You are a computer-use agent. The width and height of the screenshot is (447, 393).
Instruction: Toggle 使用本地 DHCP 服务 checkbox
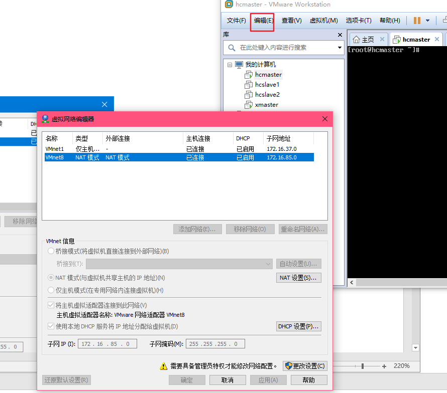point(51,326)
